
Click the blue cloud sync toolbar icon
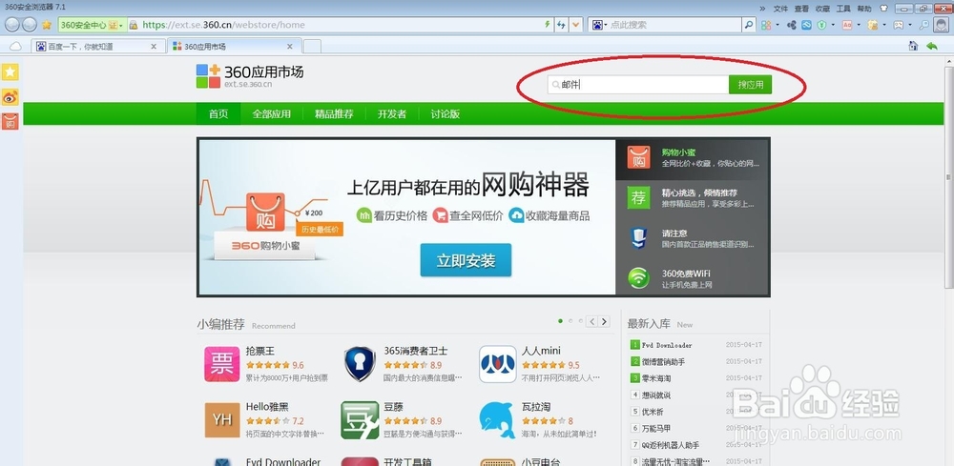point(806,25)
